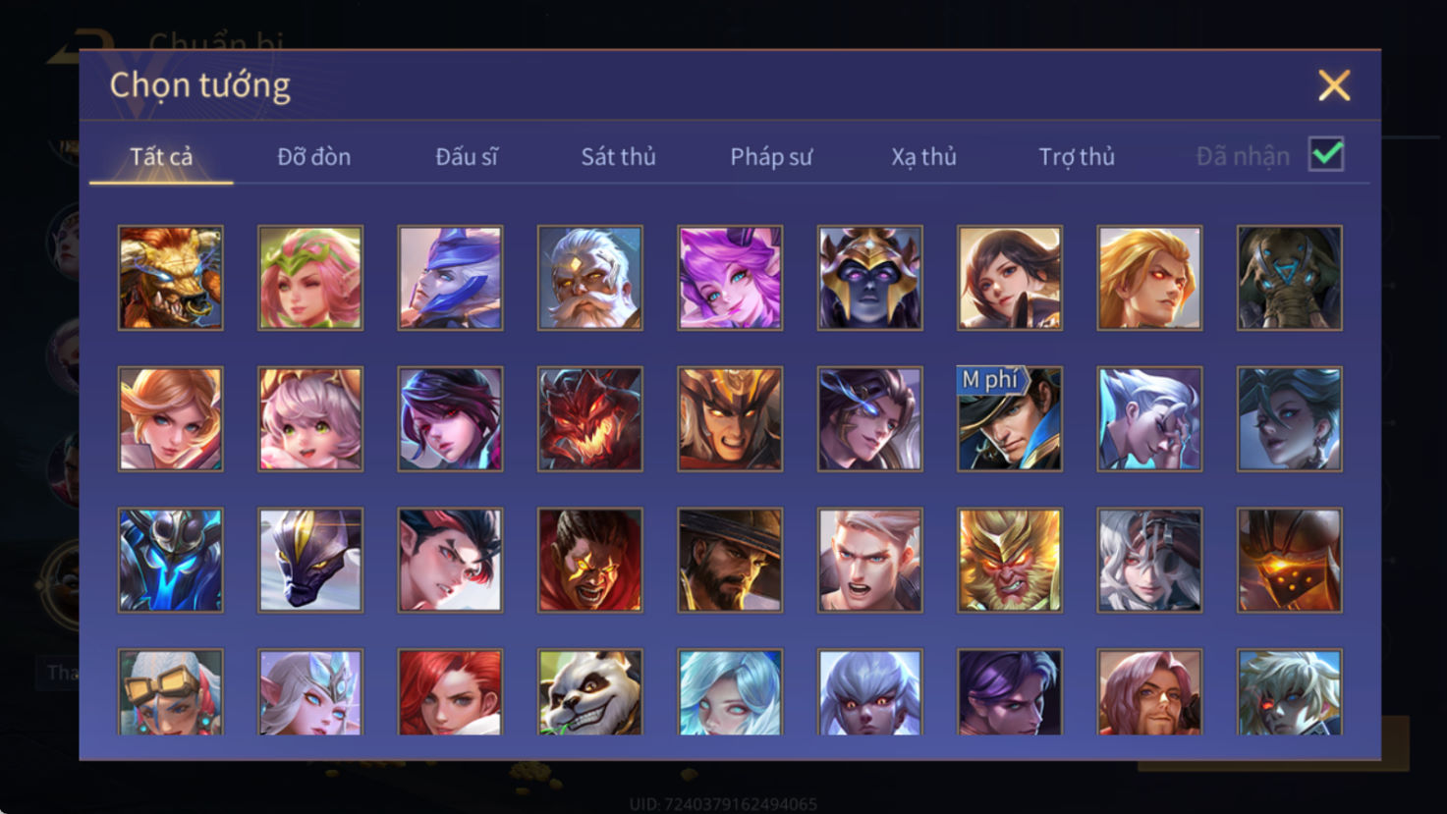Screen dimensions: 1447x814
Task: Select the golden bull beast hero portrait
Action: 171,278
